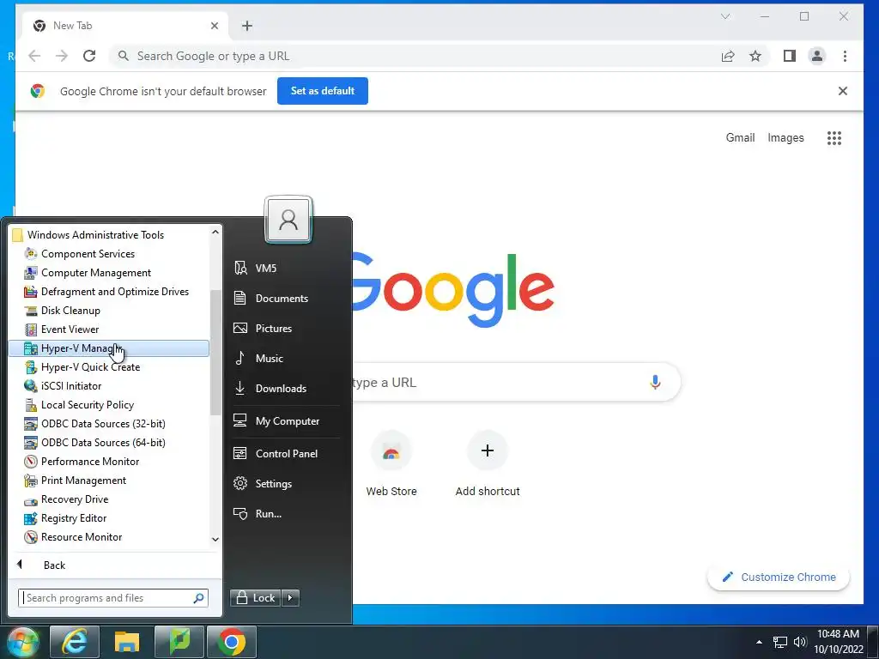Click the Search programs and files box
The image size is (879, 659).
point(113,598)
